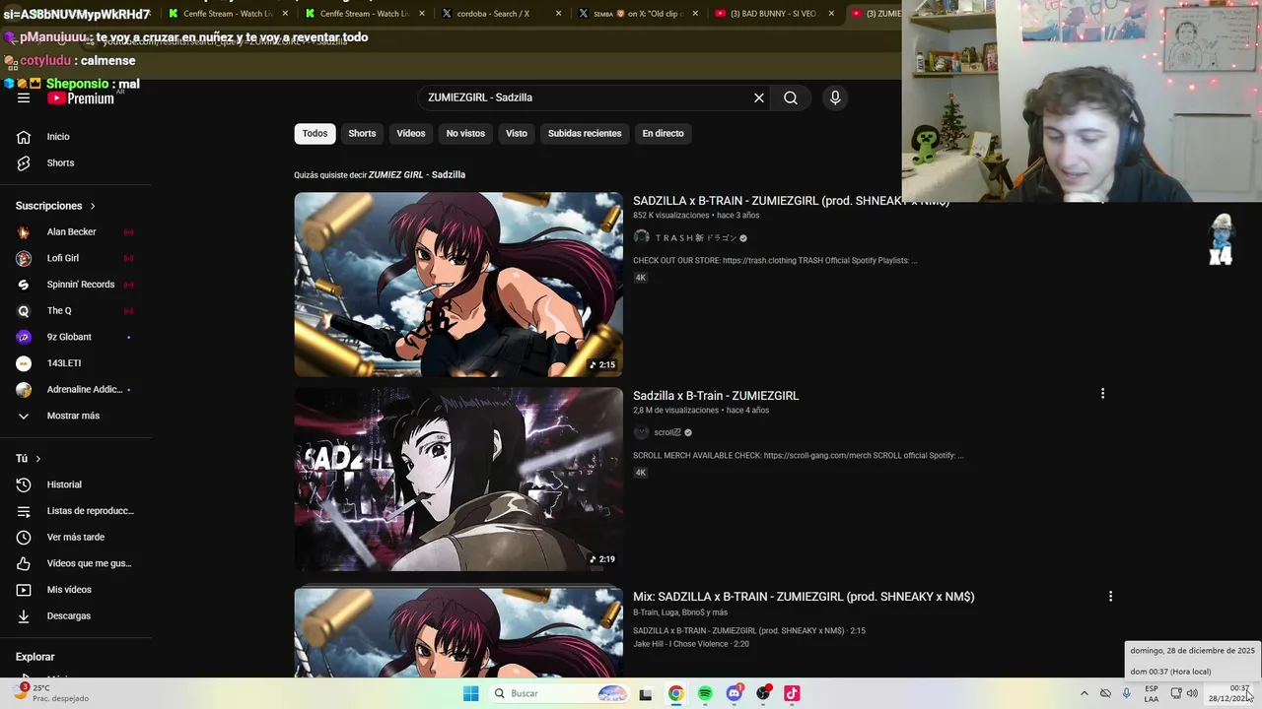Open the 25°C weather widget
The image size is (1262, 709).
pos(49,693)
